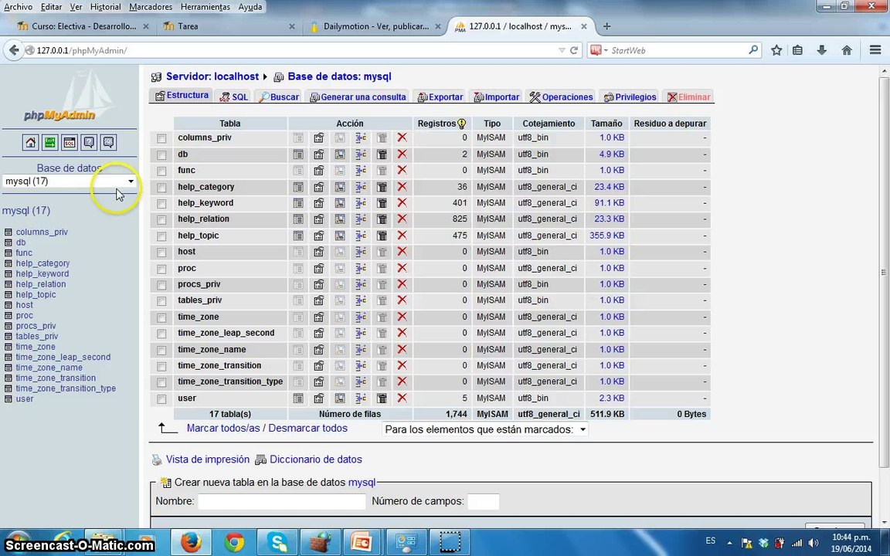Open the Marcadores menu
Image resolution: width=890 pixels, height=556 pixels.
[x=151, y=7]
